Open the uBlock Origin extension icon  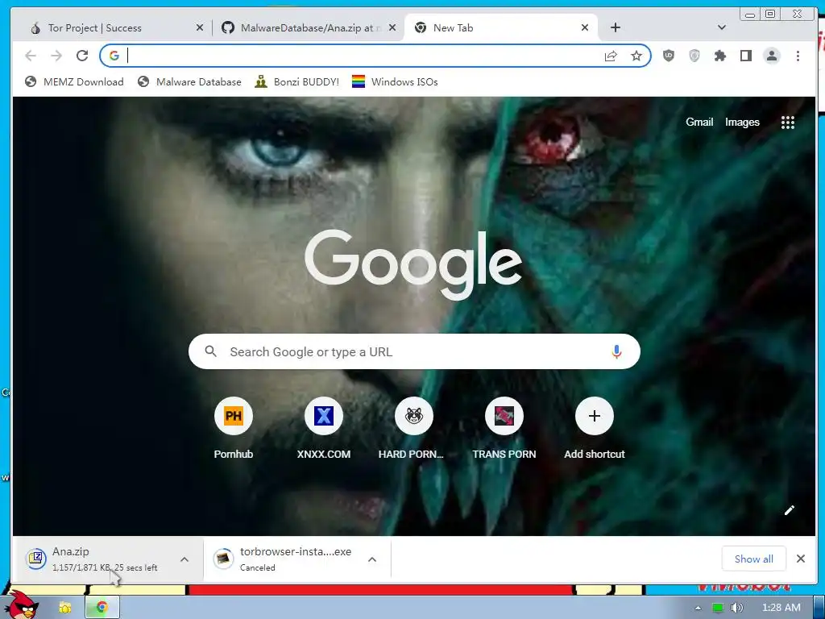point(668,56)
